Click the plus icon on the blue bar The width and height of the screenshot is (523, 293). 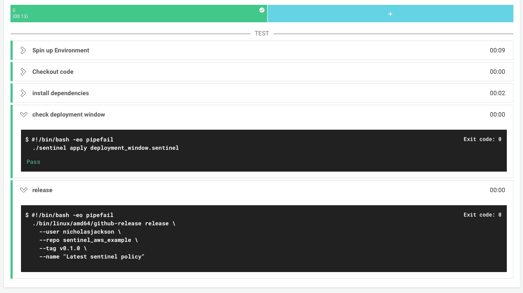(390, 14)
